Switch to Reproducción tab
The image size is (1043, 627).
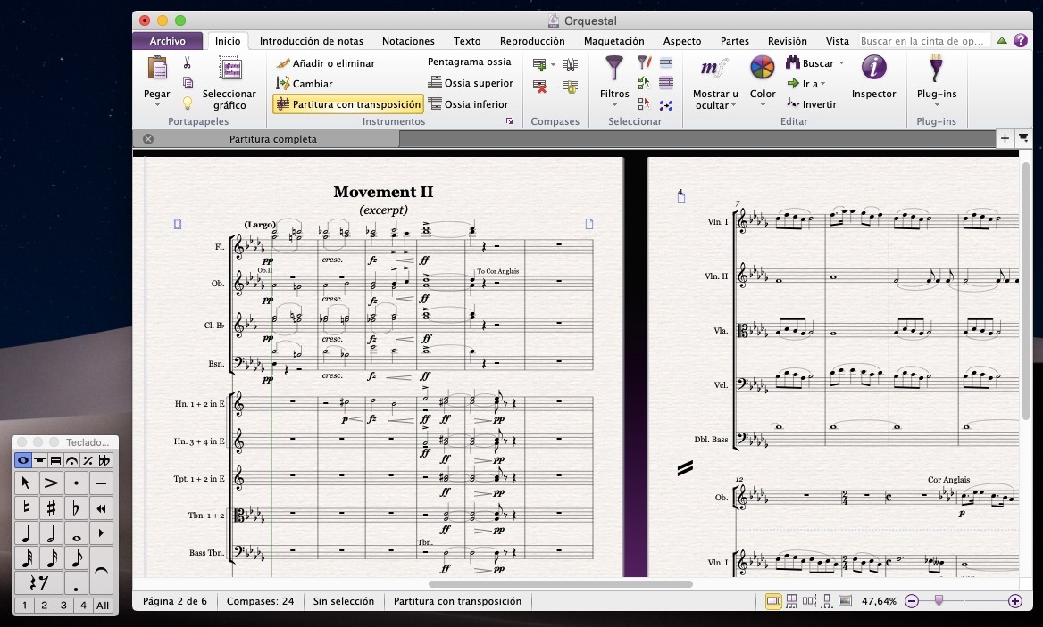532,41
